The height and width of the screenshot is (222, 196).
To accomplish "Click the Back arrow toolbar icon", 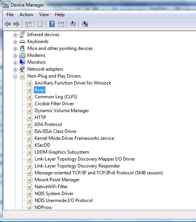I will point(8,24).
